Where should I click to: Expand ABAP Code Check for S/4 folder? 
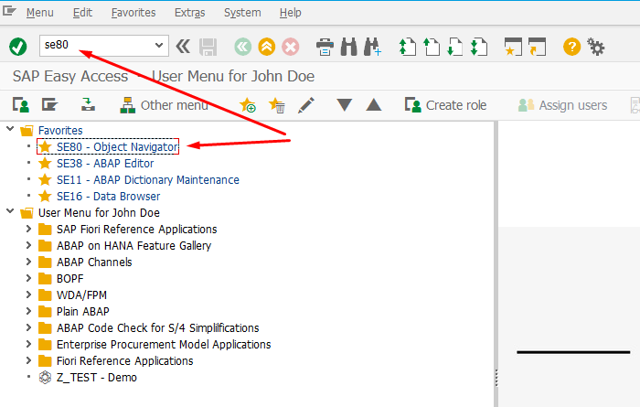[x=28, y=327]
